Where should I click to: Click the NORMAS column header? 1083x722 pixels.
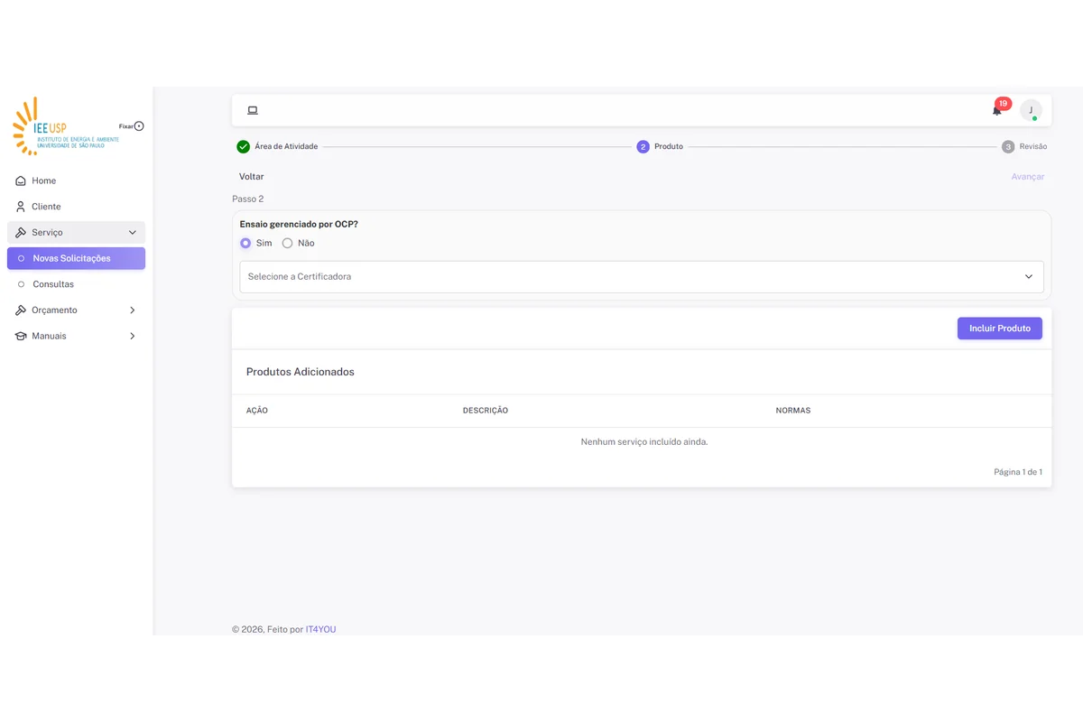coord(793,411)
